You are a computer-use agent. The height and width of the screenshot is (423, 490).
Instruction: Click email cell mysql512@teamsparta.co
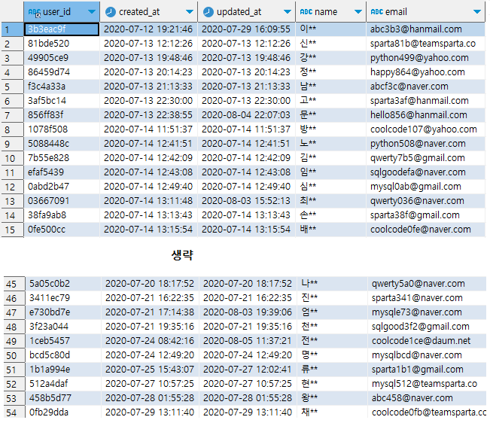click(x=428, y=384)
